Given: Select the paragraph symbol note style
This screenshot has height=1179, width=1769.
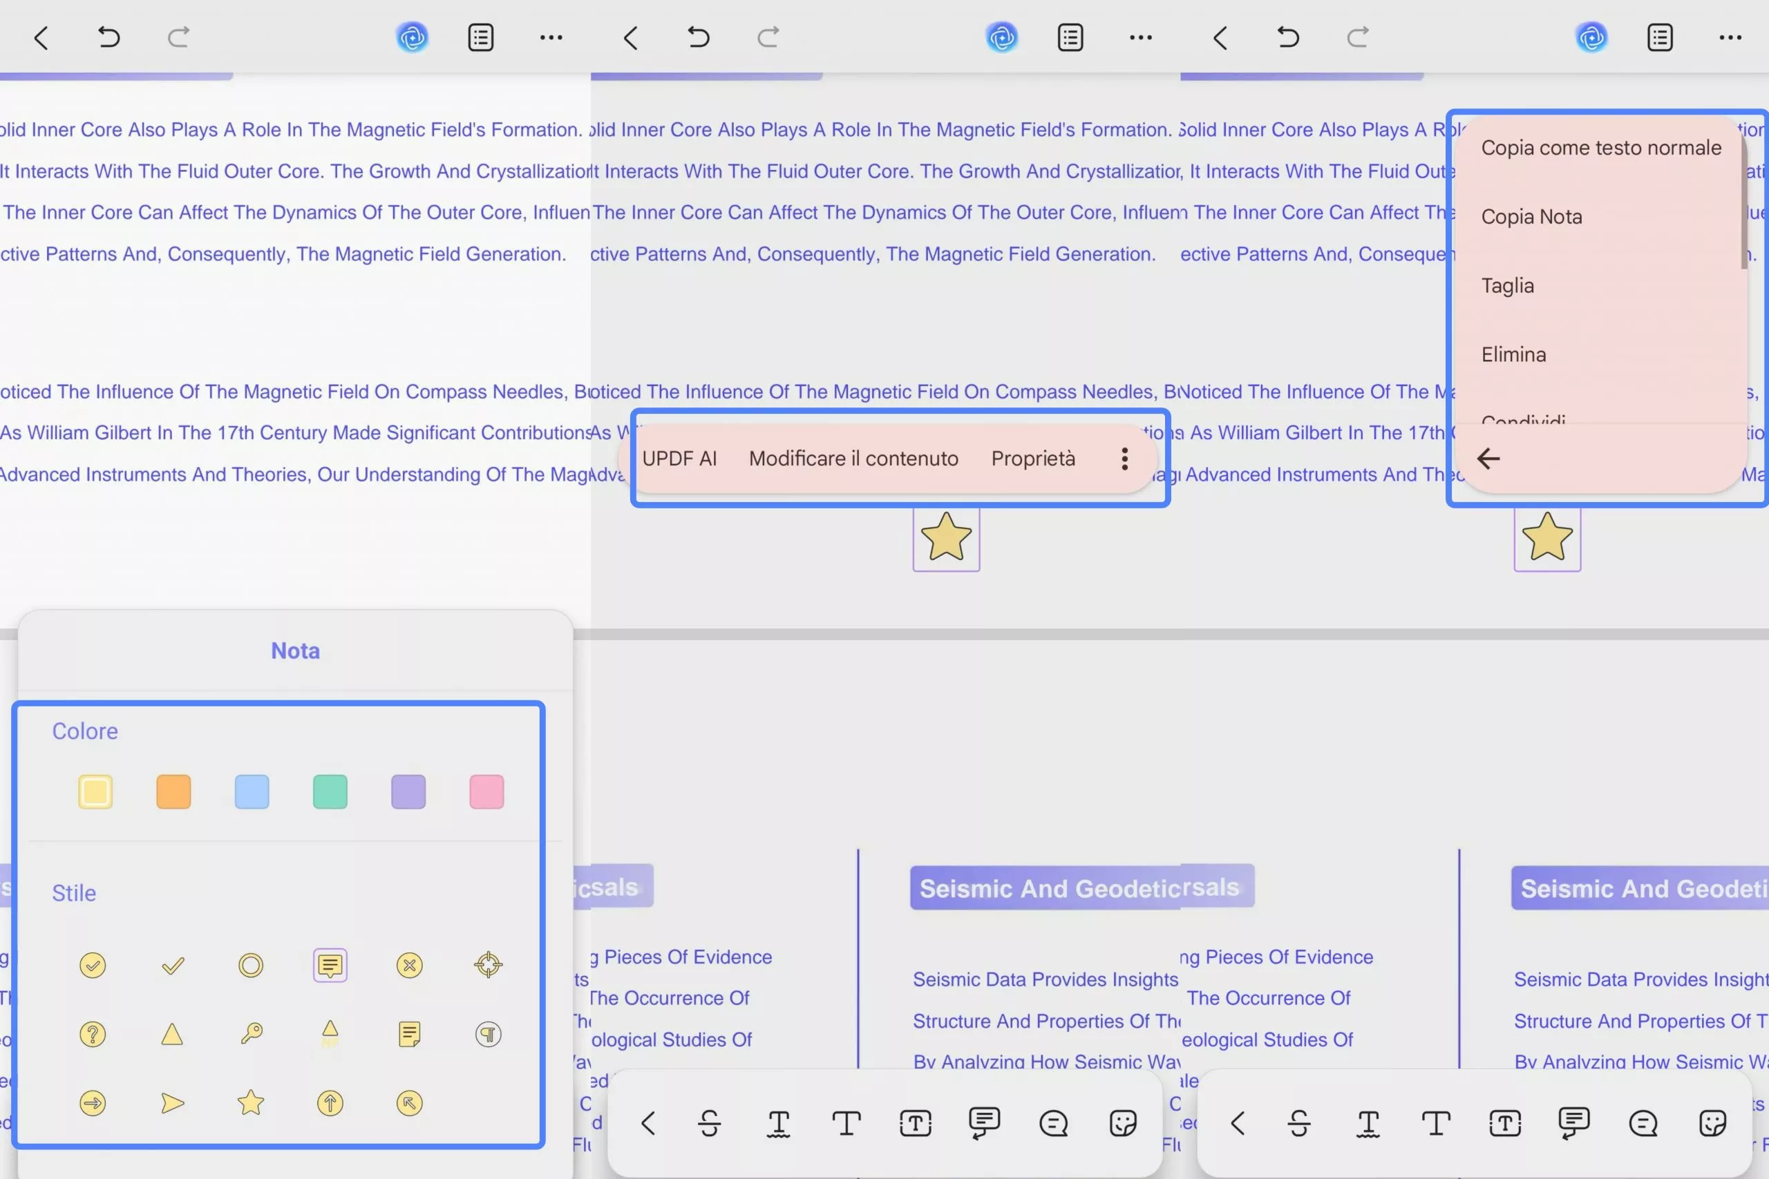Looking at the screenshot, I should click(488, 1034).
